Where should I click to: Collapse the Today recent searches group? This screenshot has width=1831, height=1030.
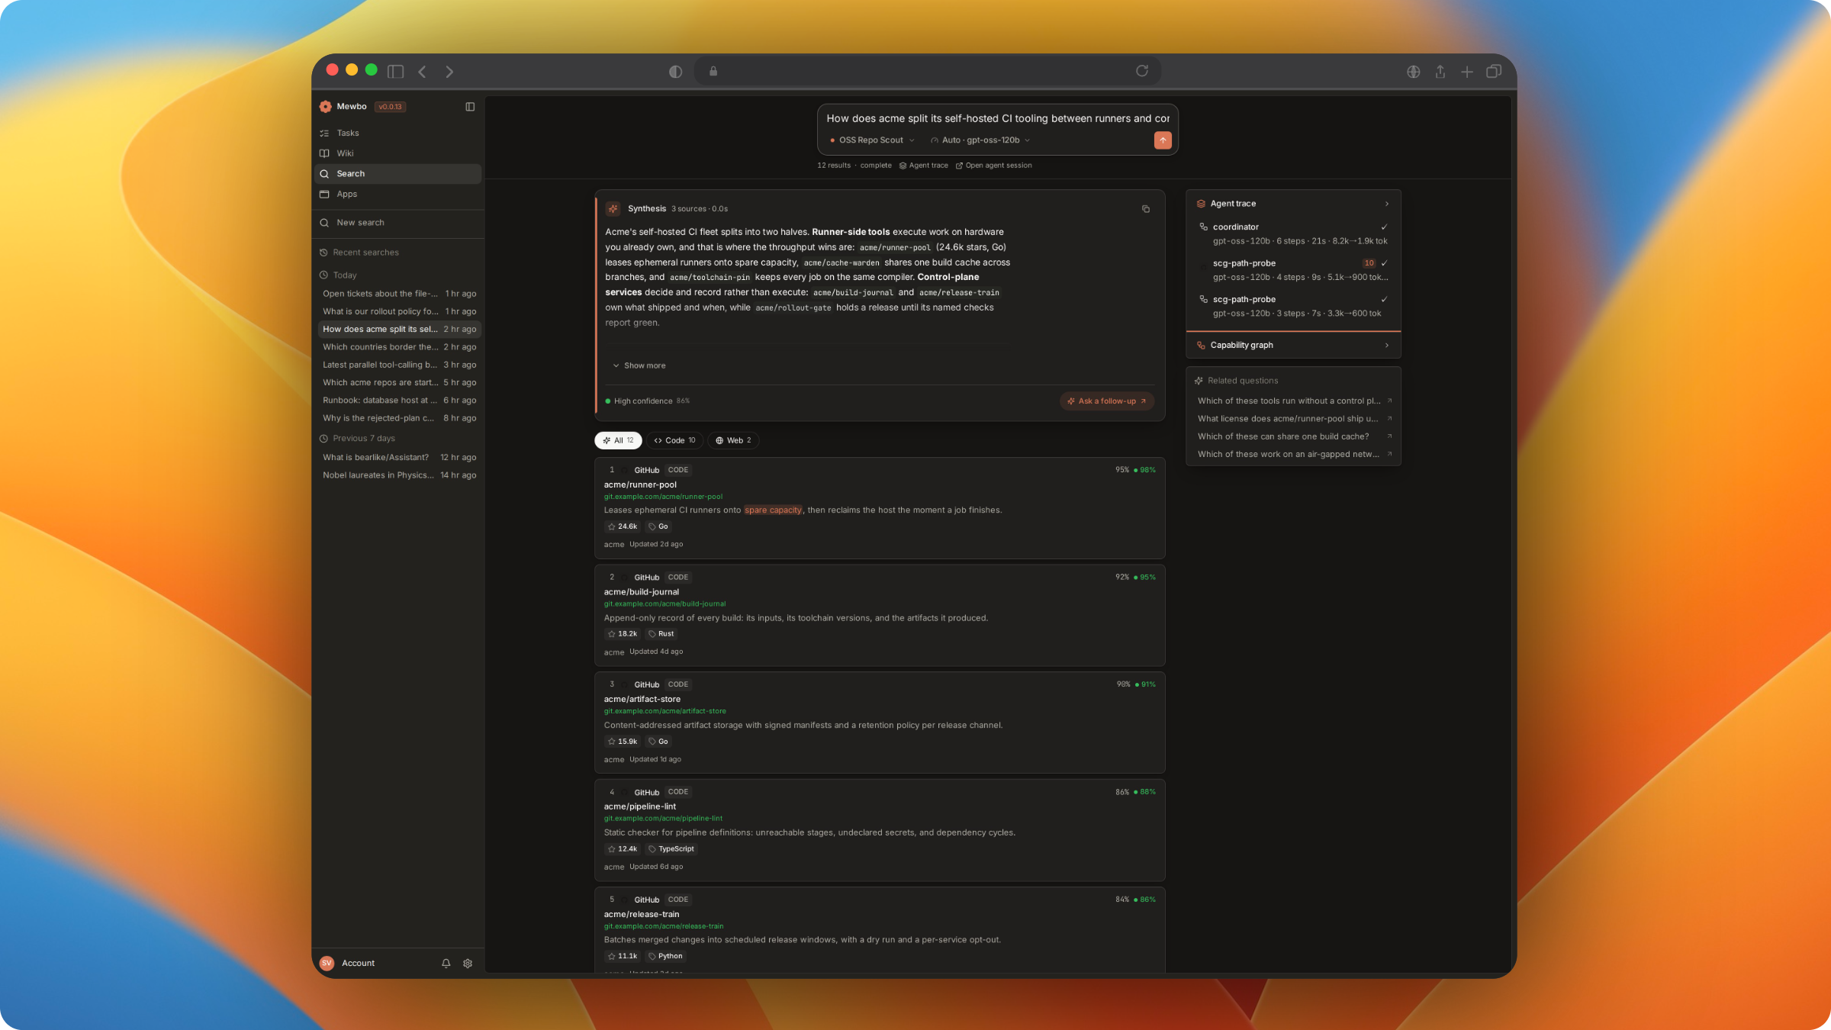(338, 275)
